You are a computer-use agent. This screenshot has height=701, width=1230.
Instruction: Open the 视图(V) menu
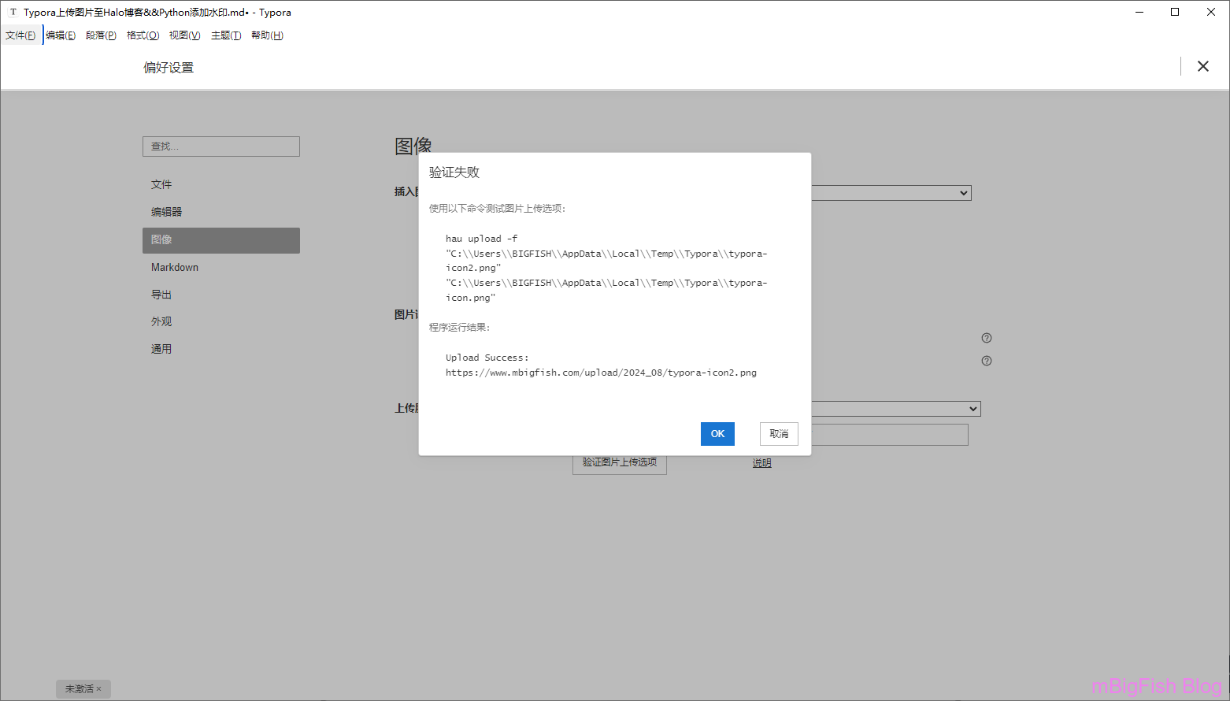click(x=184, y=35)
